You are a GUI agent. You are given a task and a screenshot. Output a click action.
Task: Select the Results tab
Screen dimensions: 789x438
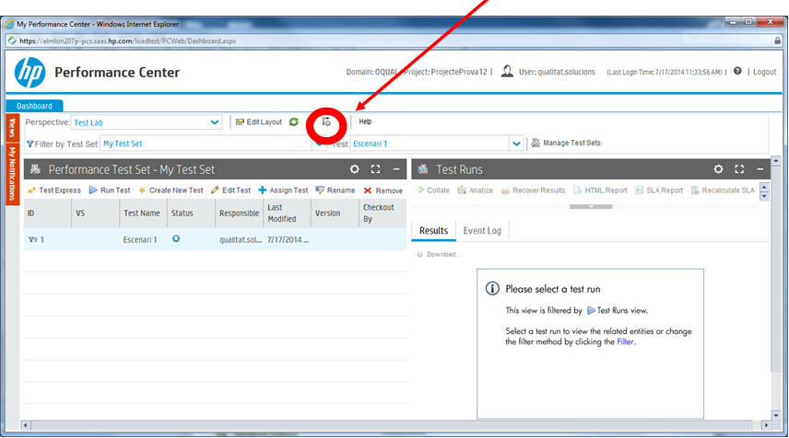pos(433,231)
